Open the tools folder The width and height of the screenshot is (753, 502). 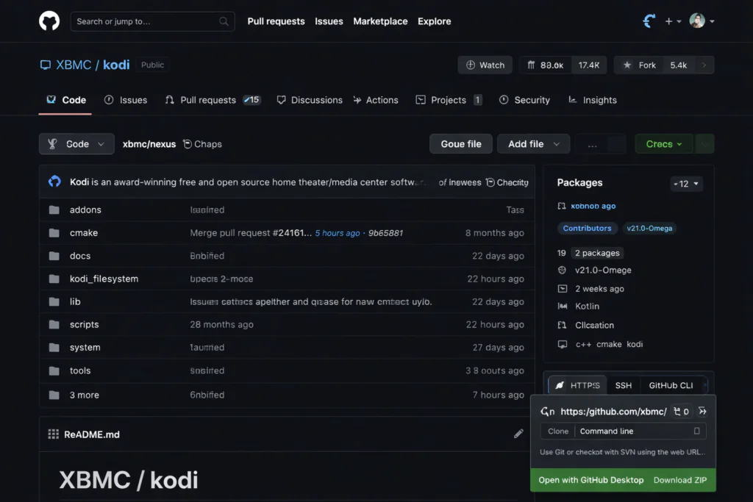click(x=79, y=370)
